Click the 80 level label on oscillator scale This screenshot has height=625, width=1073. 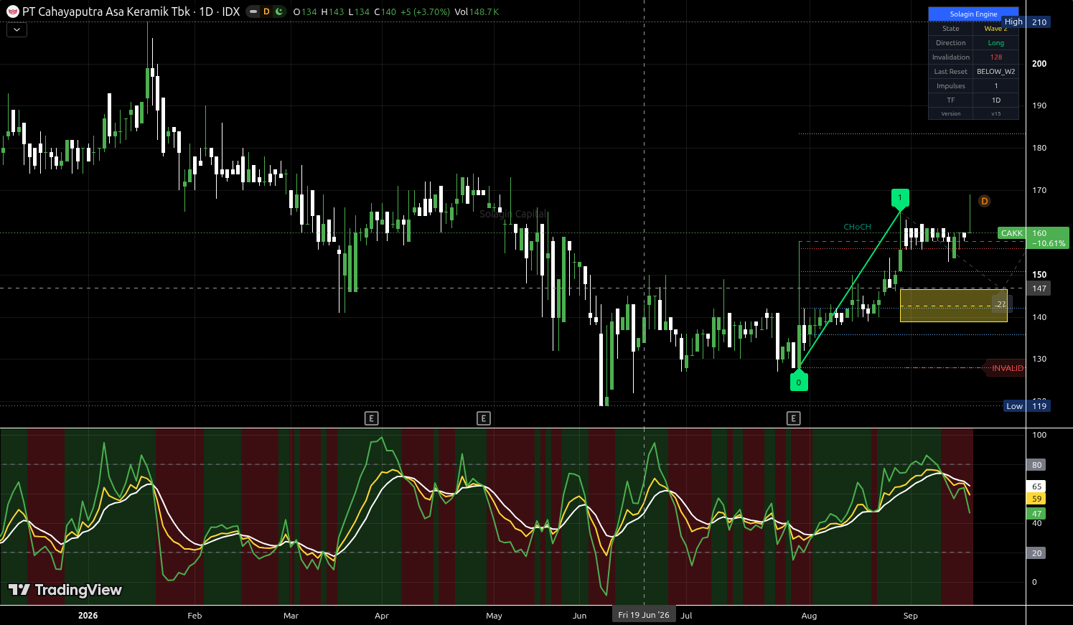[1036, 465]
